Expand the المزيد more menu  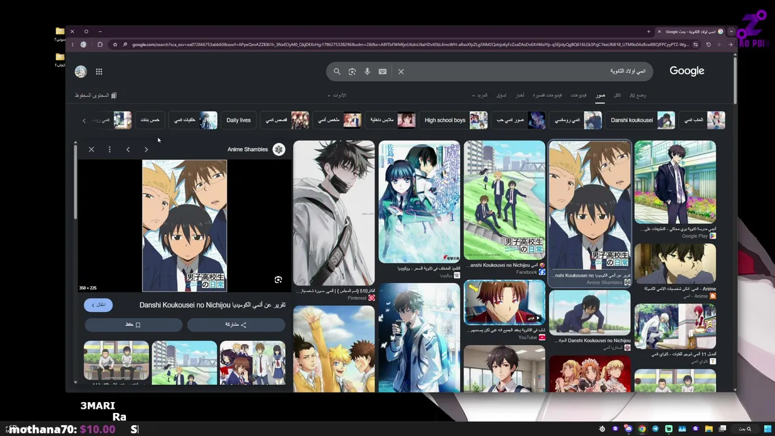[480, 95]
